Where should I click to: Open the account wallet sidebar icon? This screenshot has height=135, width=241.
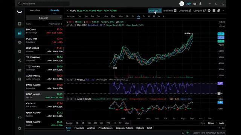coord(20,70)
